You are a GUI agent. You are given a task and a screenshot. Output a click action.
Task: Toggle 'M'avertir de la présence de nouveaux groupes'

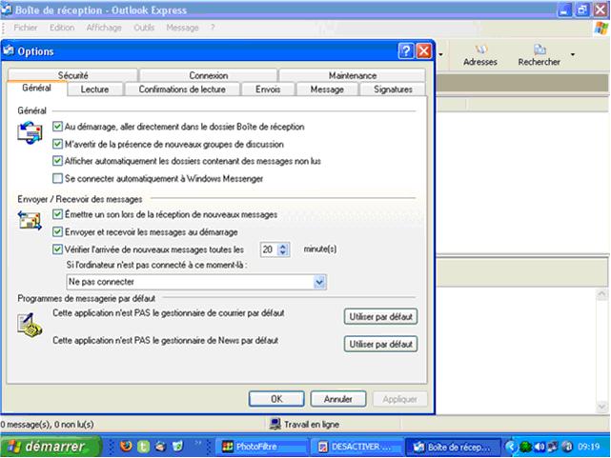(57, 144)
